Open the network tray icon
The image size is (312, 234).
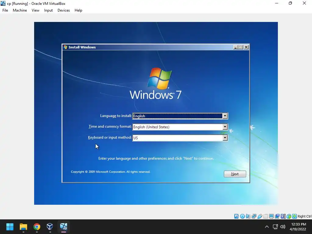pyautogui.click(x=275, y=227)
